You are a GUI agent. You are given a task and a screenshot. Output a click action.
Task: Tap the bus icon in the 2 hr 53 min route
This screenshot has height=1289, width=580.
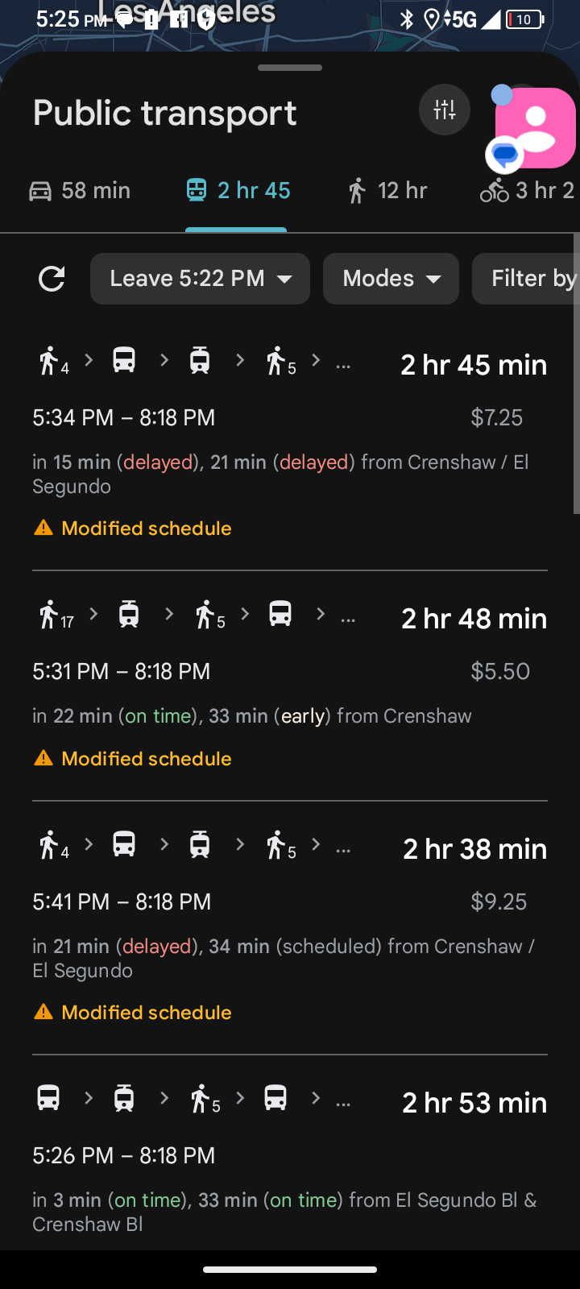tap(48, 1098)
